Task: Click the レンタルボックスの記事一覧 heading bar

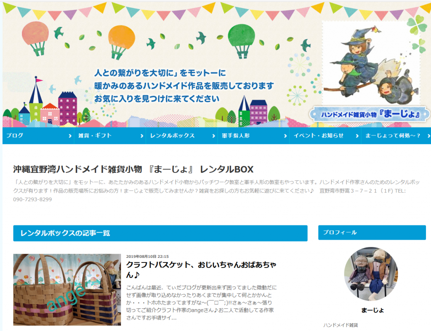Action: (x=160, y=233)
